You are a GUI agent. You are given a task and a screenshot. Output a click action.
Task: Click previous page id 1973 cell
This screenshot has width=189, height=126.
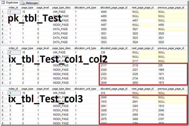[x=172, y=83]
